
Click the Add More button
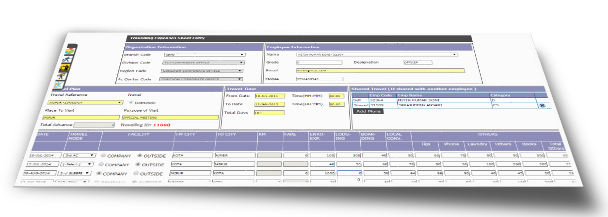coord(368,112)
